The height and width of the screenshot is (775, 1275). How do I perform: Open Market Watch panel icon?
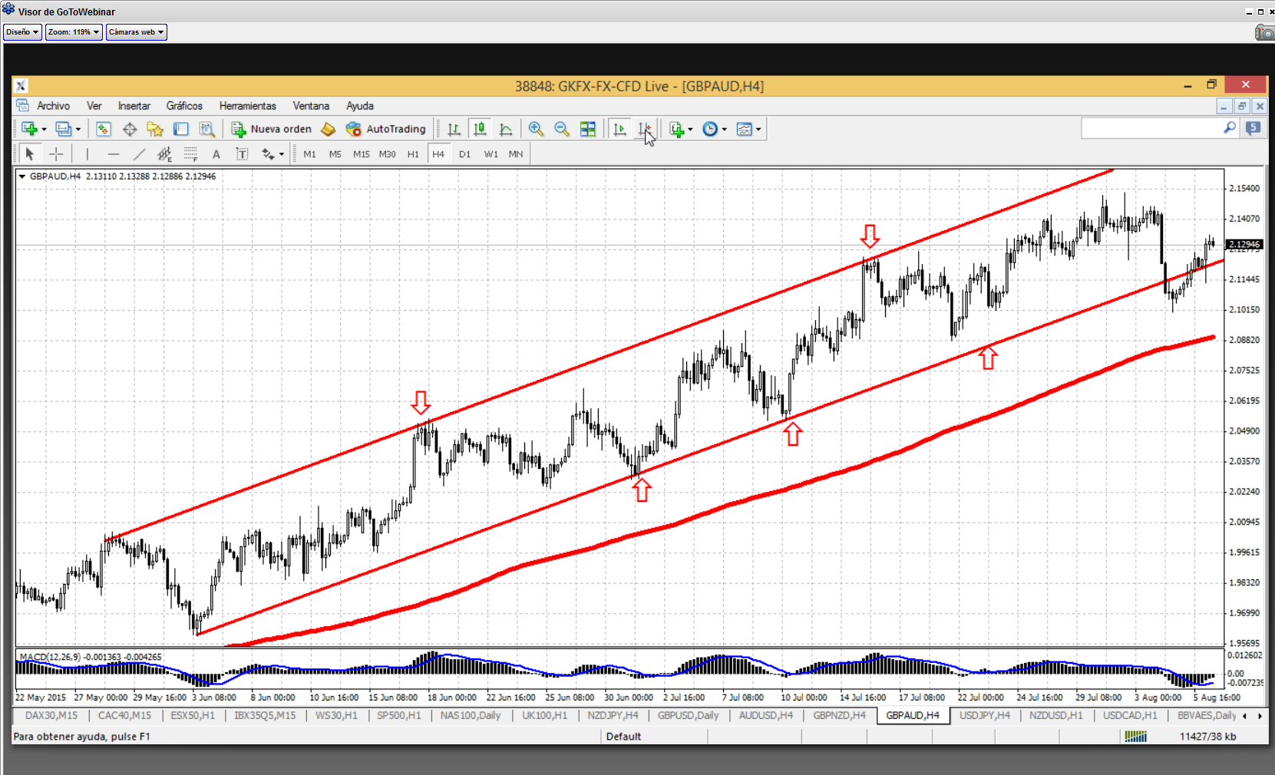[104, 129]
